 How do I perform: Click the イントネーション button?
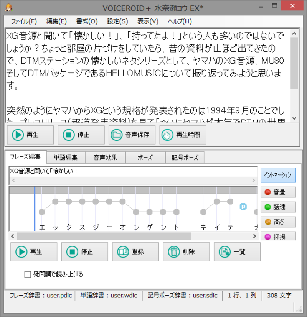click(278, 175)
